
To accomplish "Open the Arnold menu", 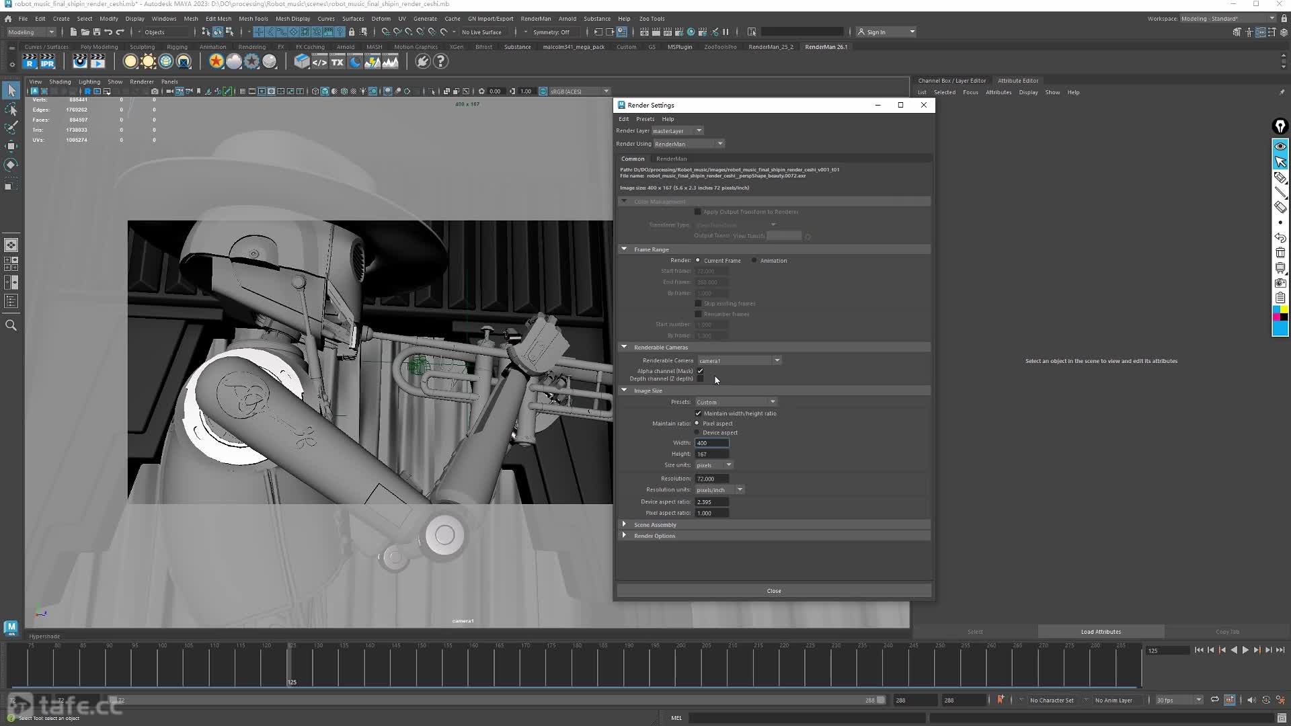I will pos(567,19).
